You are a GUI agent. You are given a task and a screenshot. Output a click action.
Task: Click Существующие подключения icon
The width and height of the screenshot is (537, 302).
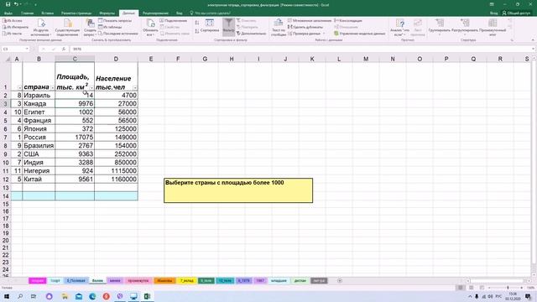pyautogui.click(x=67, y=28)
